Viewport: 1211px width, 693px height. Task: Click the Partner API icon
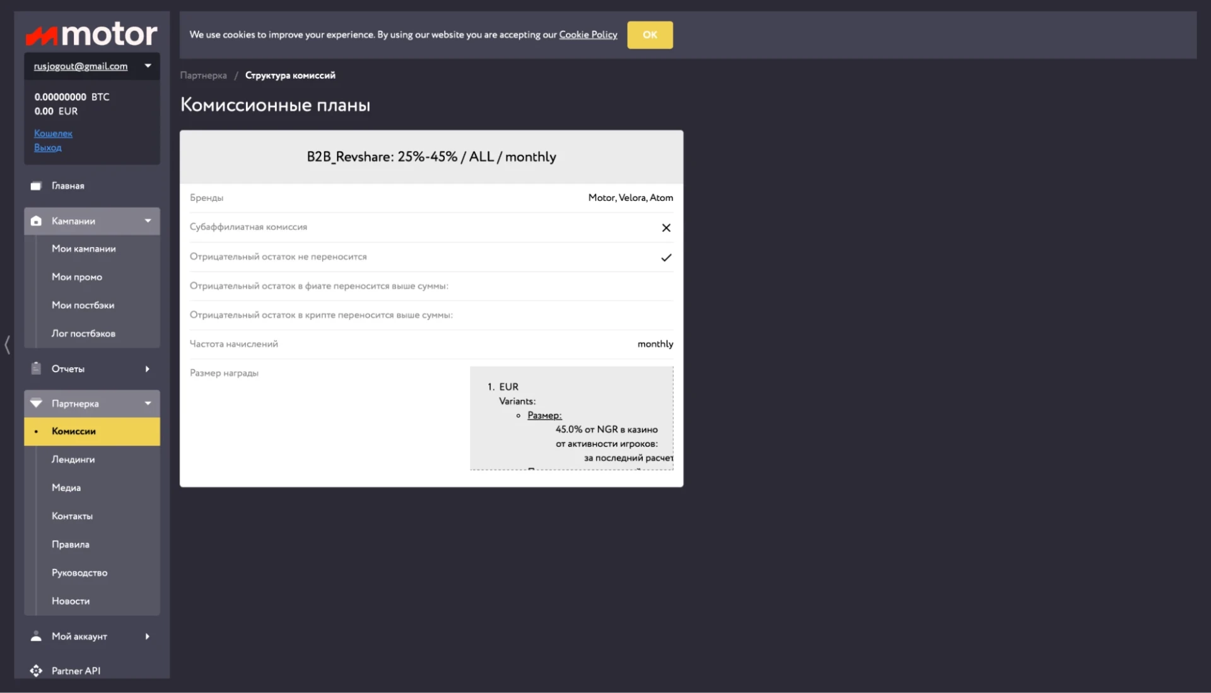point(36,671)
